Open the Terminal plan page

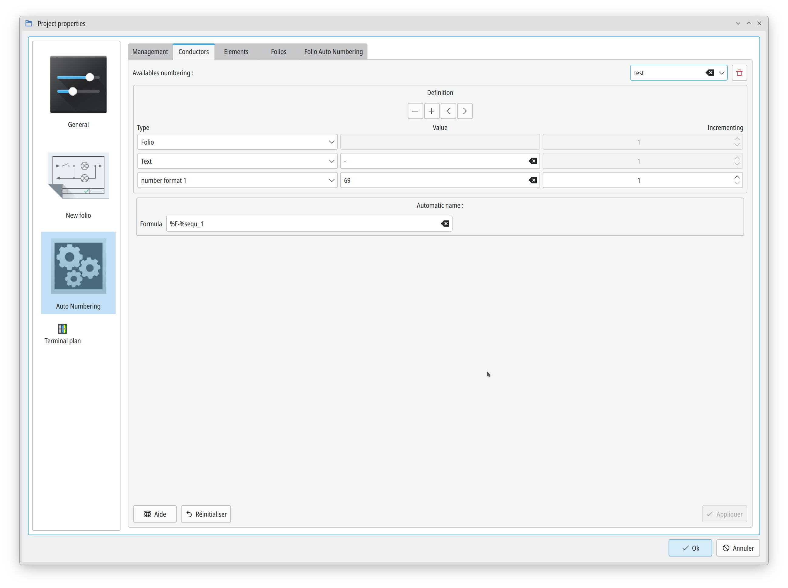(63, 334)
